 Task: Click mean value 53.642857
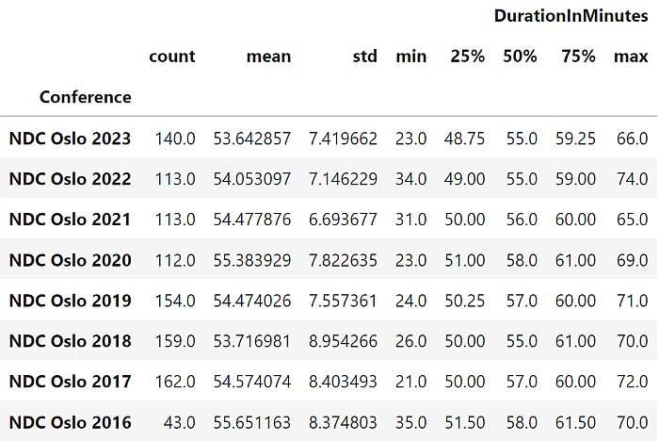tap(252, 139)
